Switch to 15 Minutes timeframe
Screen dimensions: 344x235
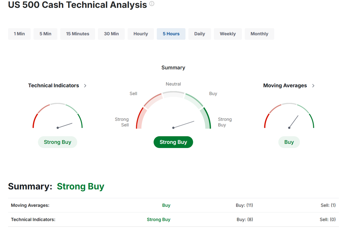tap(78, 34)
